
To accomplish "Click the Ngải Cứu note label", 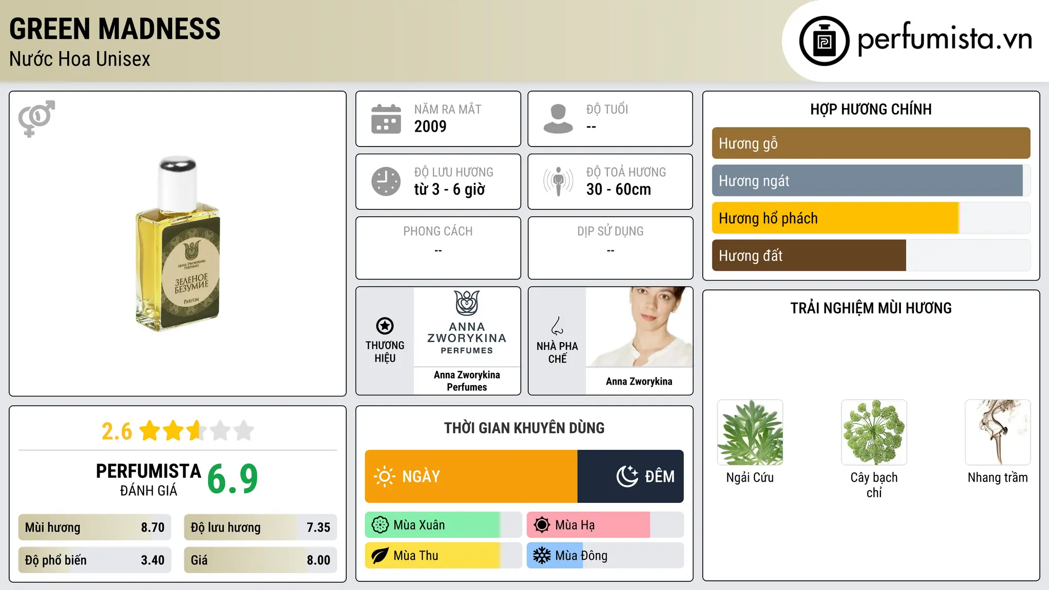I will pyautogui.click(x=750, y=478).
